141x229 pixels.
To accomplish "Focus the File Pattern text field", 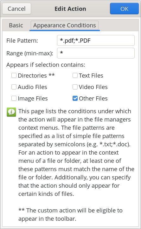I will point(96,40).
